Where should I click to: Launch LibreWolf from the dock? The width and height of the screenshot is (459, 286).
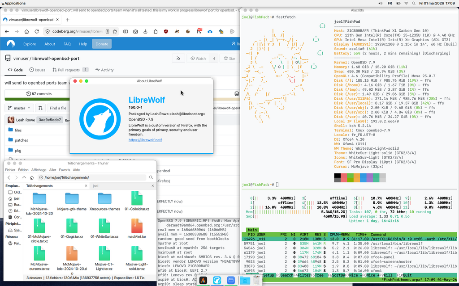click(x=217, y=281)
